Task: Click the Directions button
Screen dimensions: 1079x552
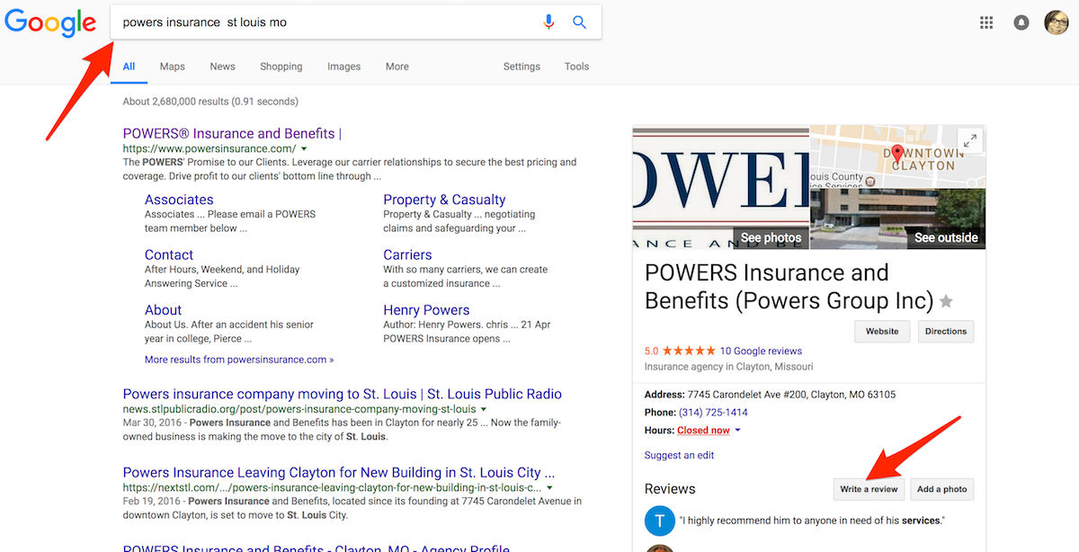Action: (946, 331)
